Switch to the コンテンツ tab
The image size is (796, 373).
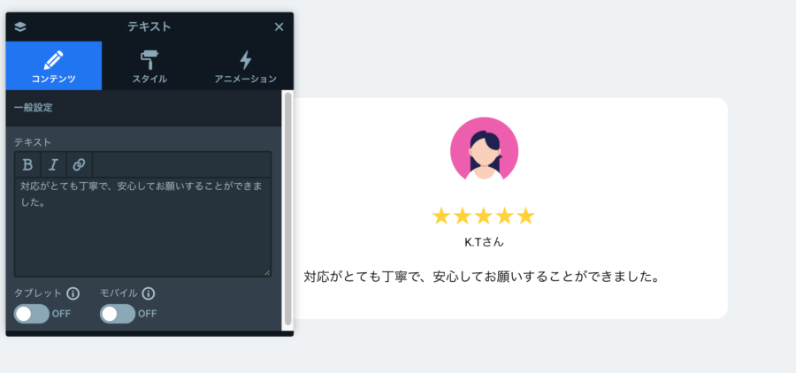(x=54, y=65)
